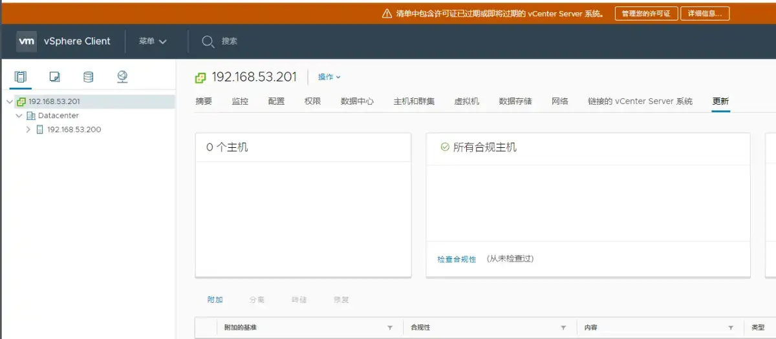Click the 修复 action
776x339 pixels.
[341, 300]
